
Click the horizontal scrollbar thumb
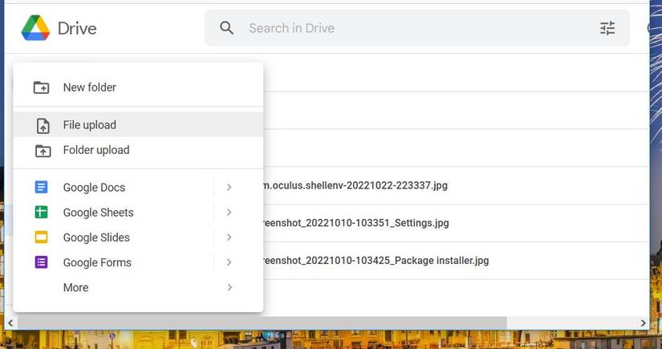pos(262,323)
